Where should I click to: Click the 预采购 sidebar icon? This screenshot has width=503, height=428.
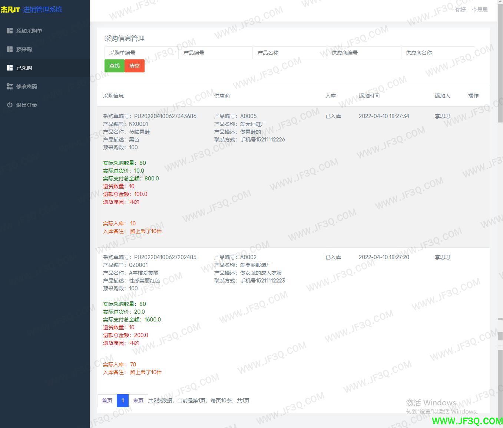point(10,49)
